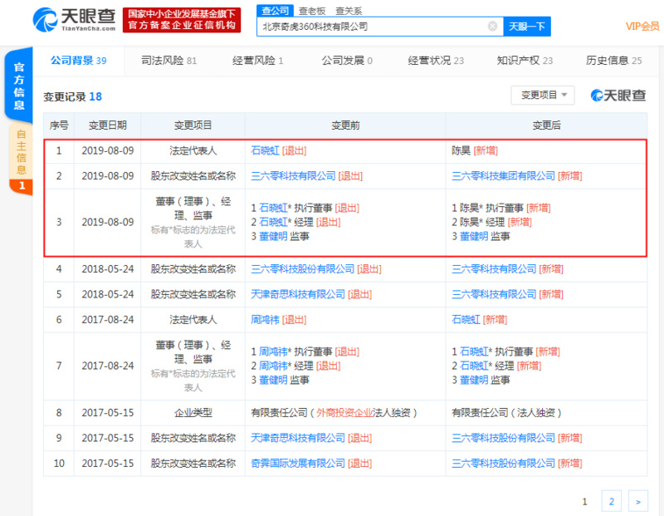Image resolution: width=664 pixels, height=516 pixels.
Task: Click 陈昊 in the 法定代表人 row
Action: pos(461,150)
